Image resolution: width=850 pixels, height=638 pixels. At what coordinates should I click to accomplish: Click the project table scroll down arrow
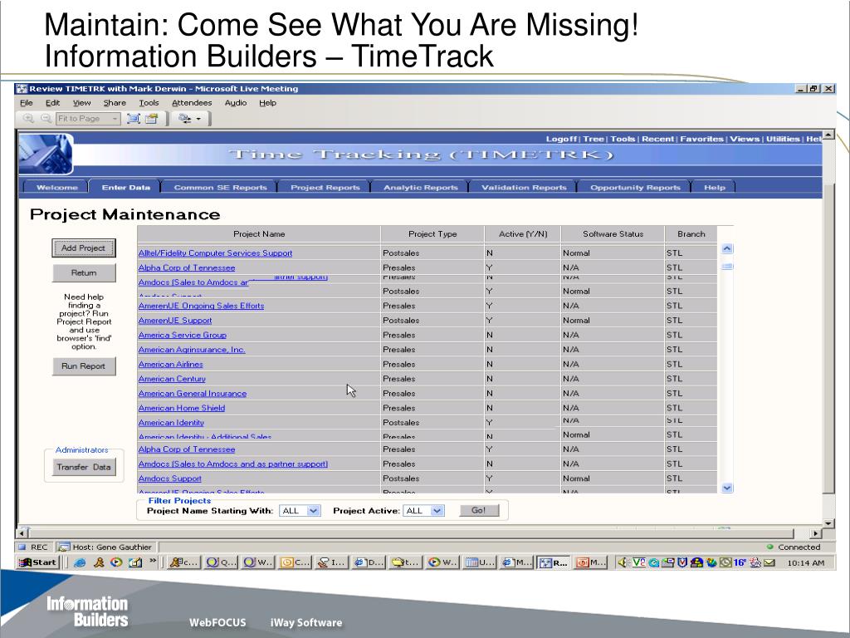[727, 488]
